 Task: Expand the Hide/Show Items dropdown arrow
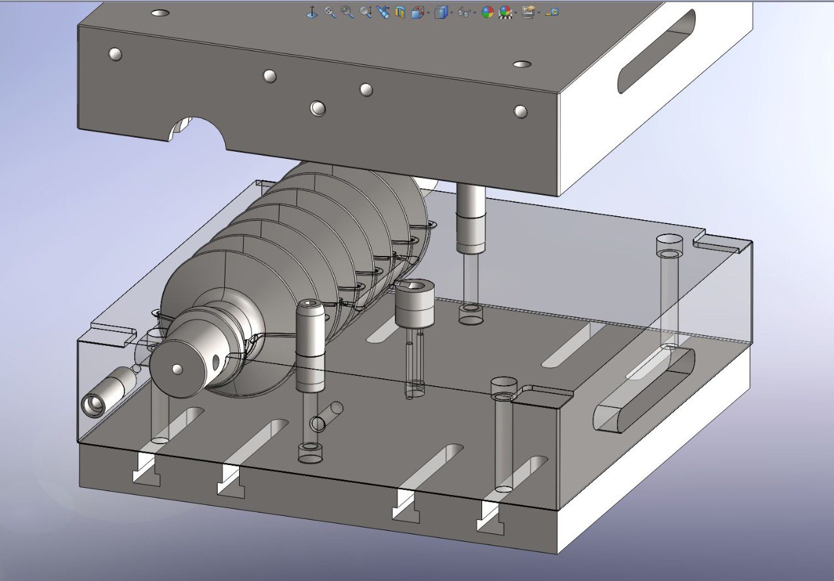pyautogui.click(x=474, y=12)
